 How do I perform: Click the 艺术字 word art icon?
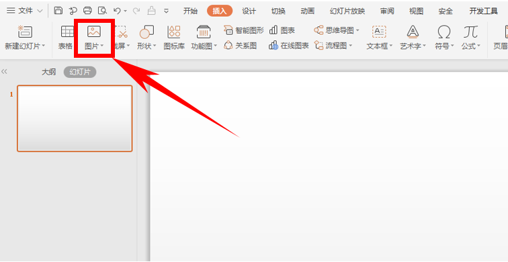pyautogui.click(x=413, y=32)
